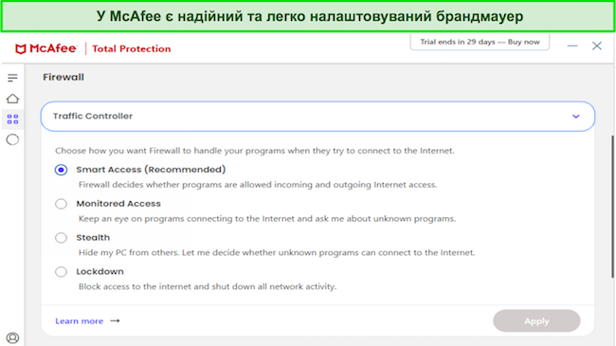616x346 pixels.
Task: Open the hamburger menu in sidebar
Action: pos(12,78)
